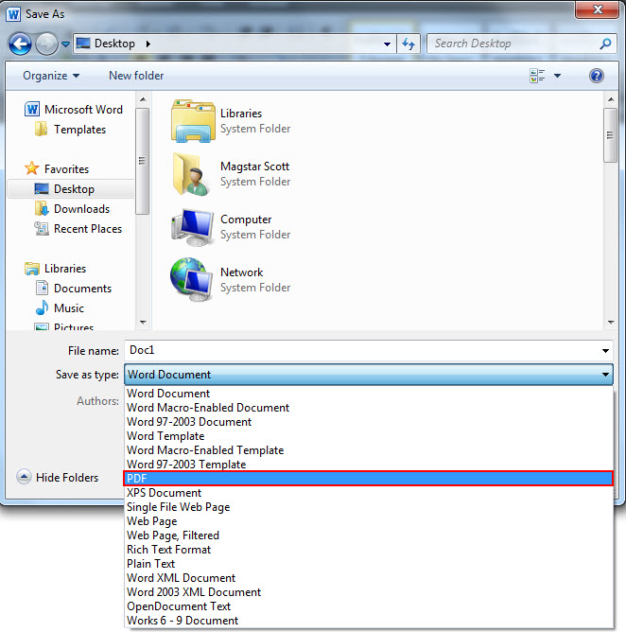This screenshot has width=626, height=632.
Task: Select PDF in the type list
Action: pyautogui.click(x=369, y=479)
